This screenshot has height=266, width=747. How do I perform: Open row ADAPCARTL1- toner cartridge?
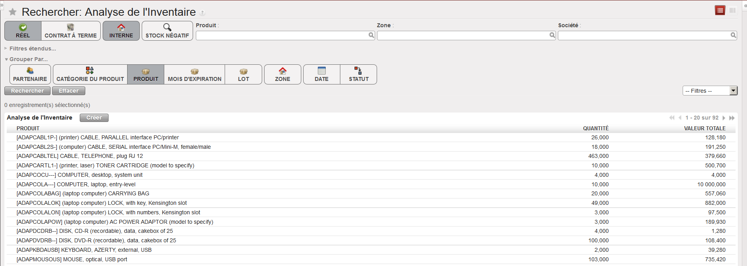coord(371,165)
